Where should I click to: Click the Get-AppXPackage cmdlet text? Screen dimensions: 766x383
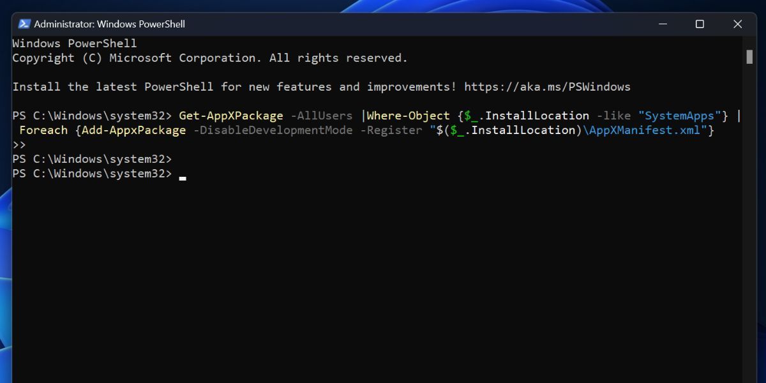[x=231, y=116]
